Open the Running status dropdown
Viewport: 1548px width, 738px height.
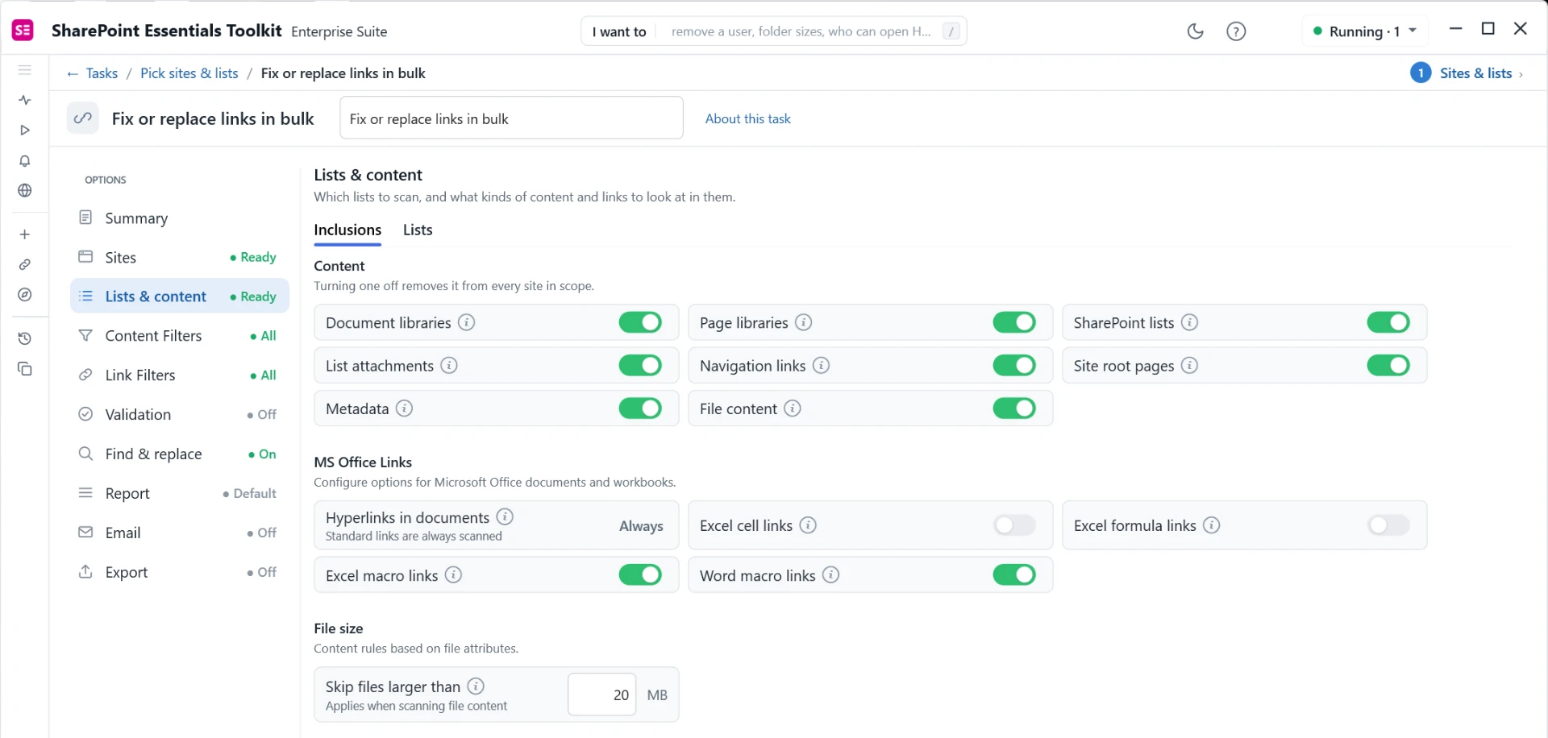pyautogui.click(x=1365, y=31)
